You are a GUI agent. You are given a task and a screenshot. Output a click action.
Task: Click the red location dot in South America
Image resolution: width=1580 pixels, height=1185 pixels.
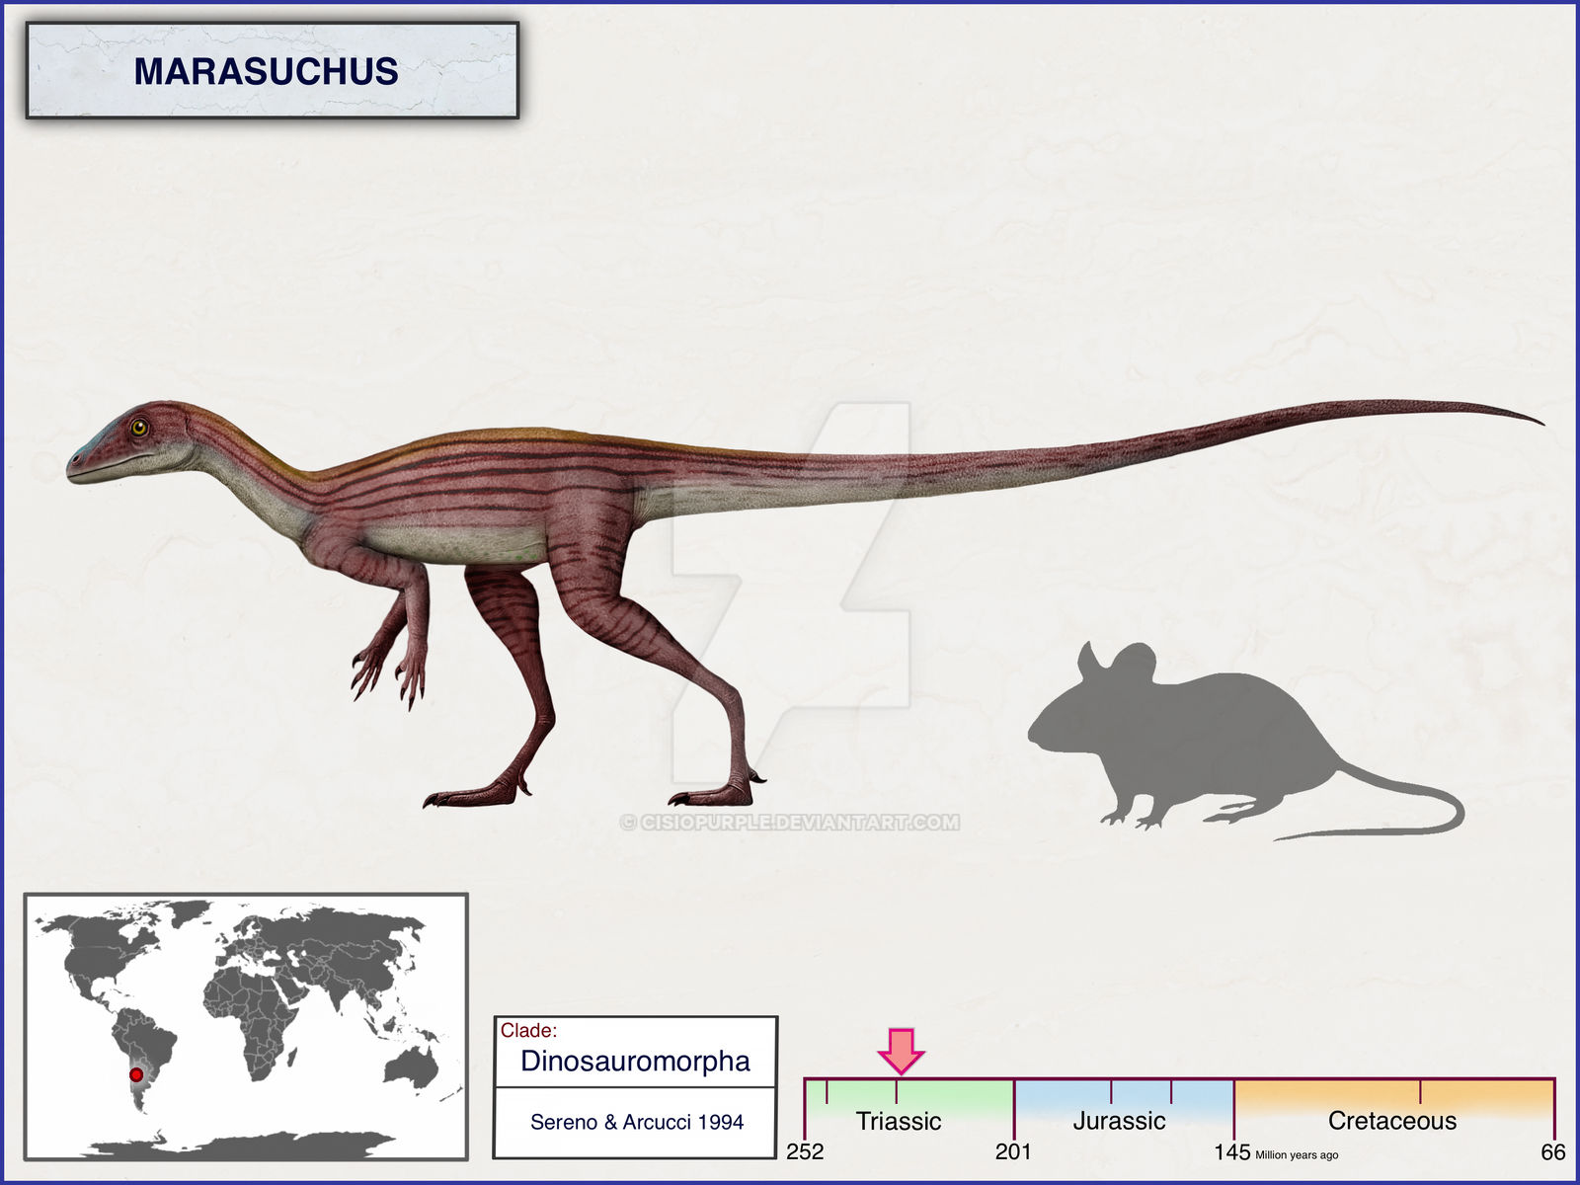click(x=136, y=1074)
